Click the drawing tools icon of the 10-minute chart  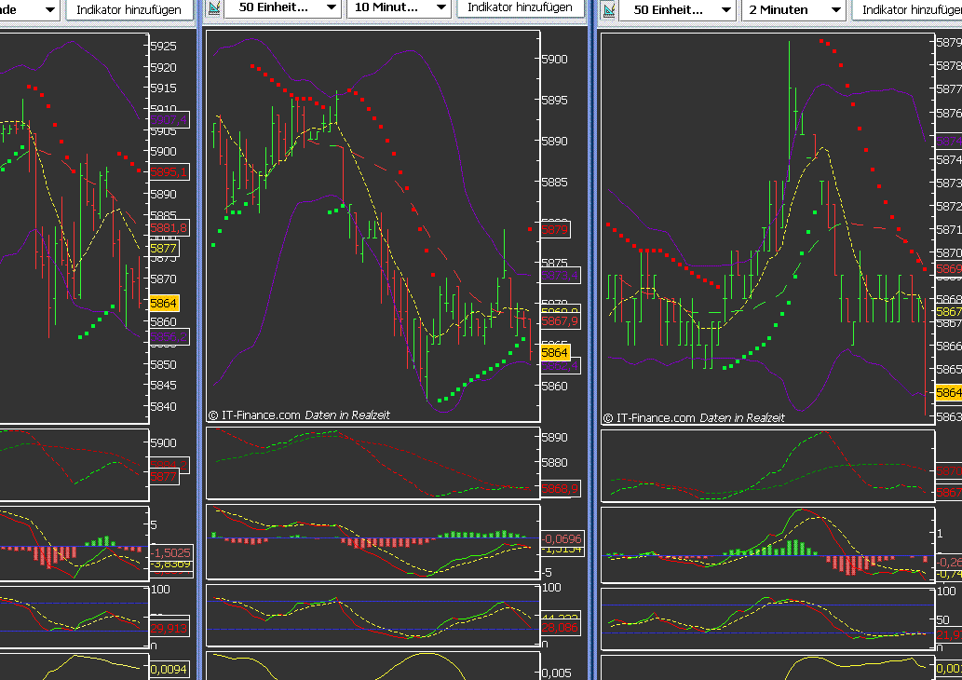pos(213,7)
